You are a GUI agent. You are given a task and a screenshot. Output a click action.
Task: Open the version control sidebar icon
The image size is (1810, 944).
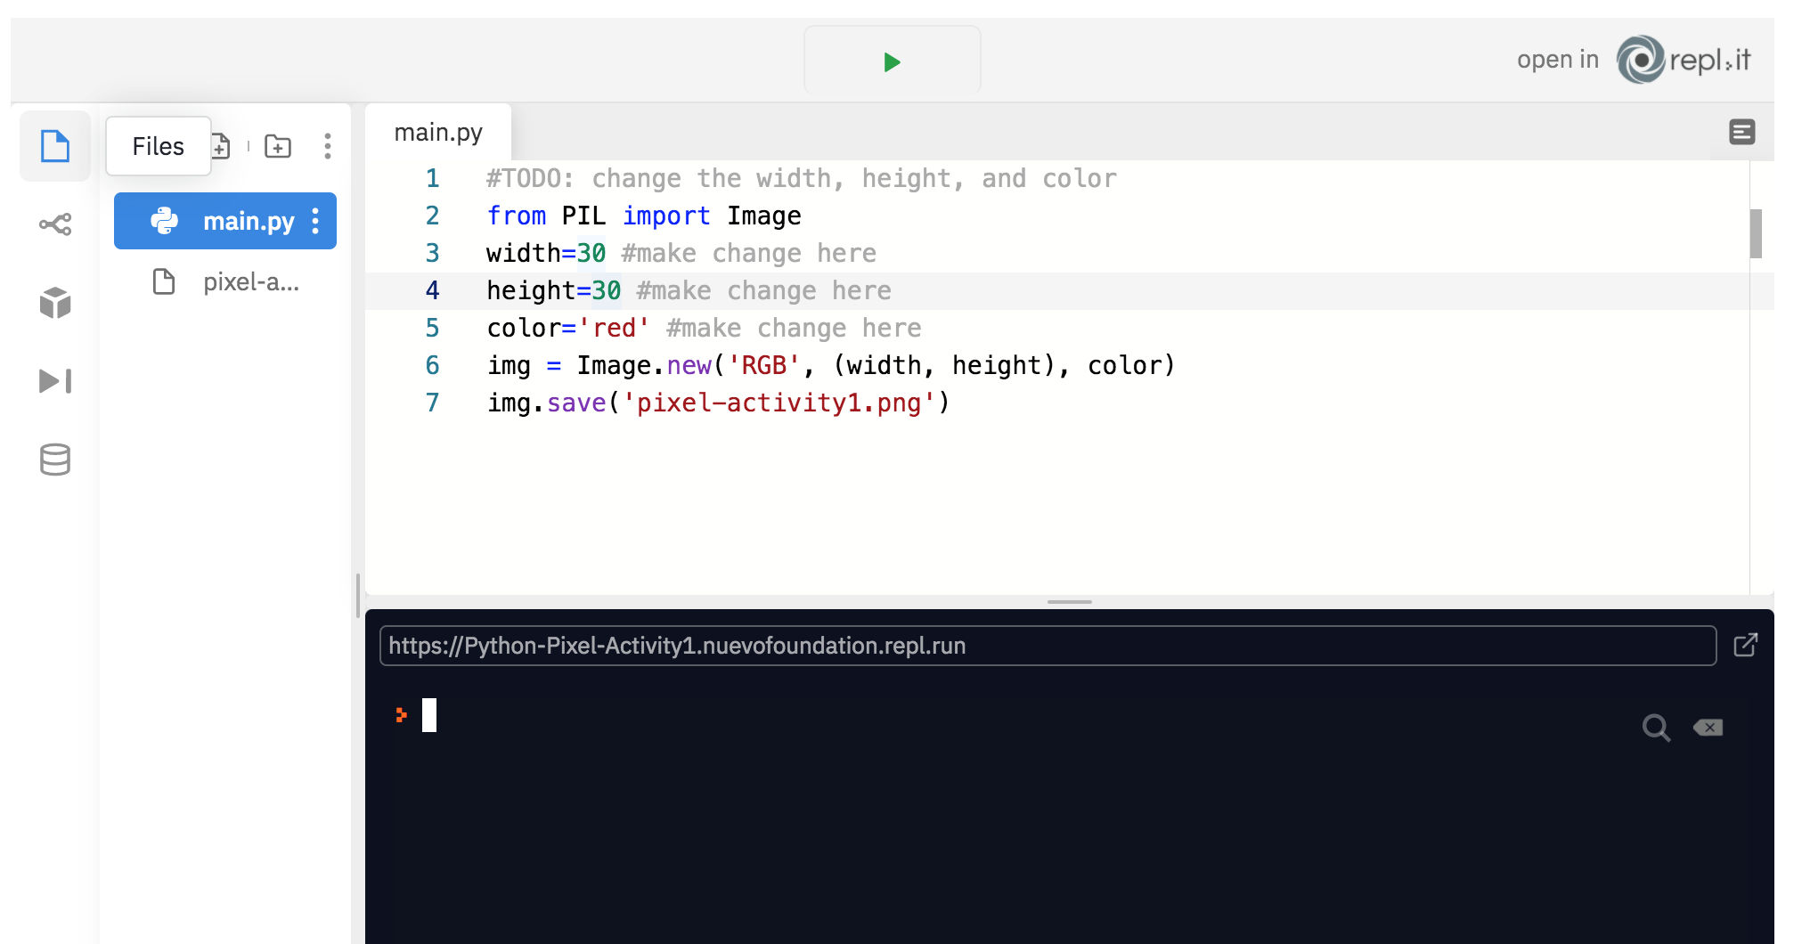(55, 224)
